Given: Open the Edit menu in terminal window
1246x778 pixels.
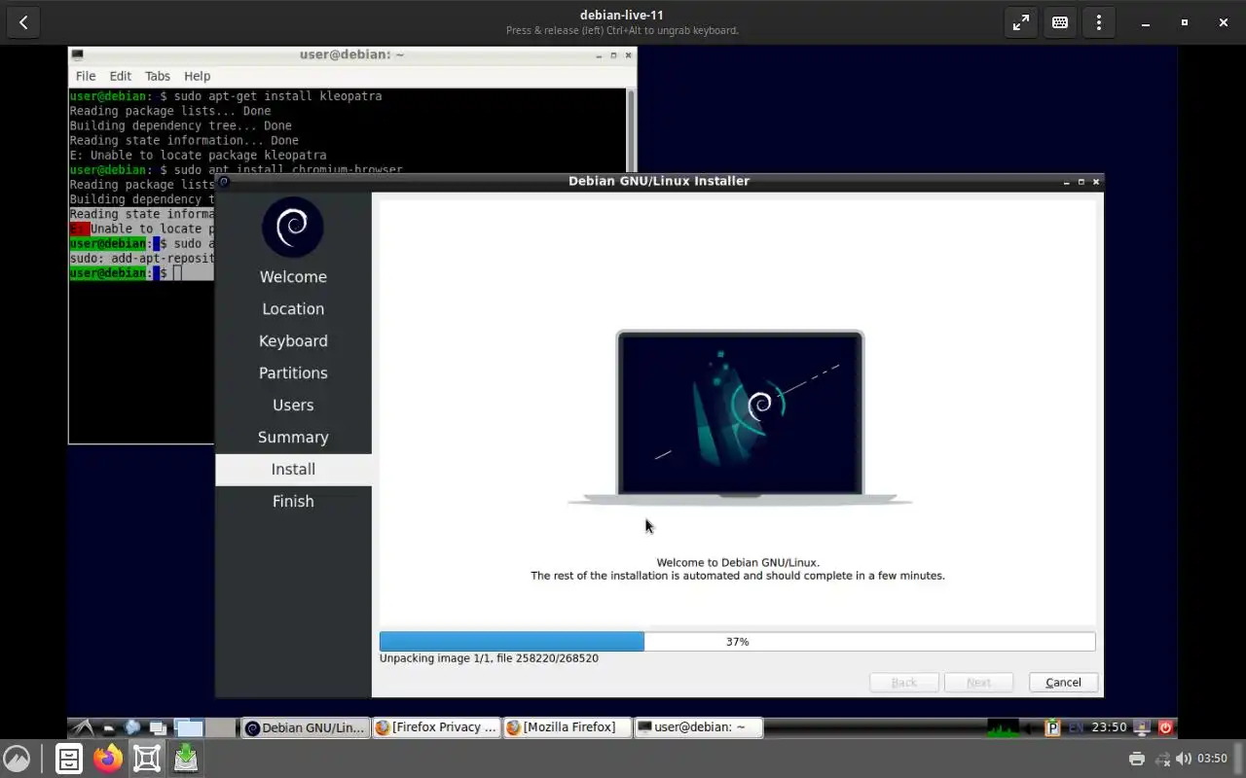Looking at the screenshot, I should 121,76.
